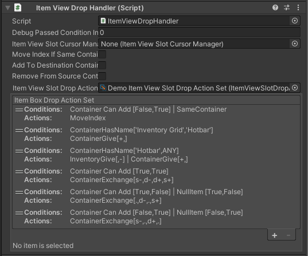Select the ContainerHasName 'Inventory Grid','Hotbar' entry

(x=156, y=134)
